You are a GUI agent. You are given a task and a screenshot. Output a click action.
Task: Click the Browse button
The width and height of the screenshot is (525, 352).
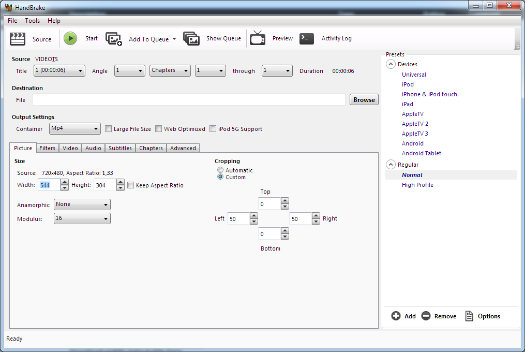click(x=364, y=99)
